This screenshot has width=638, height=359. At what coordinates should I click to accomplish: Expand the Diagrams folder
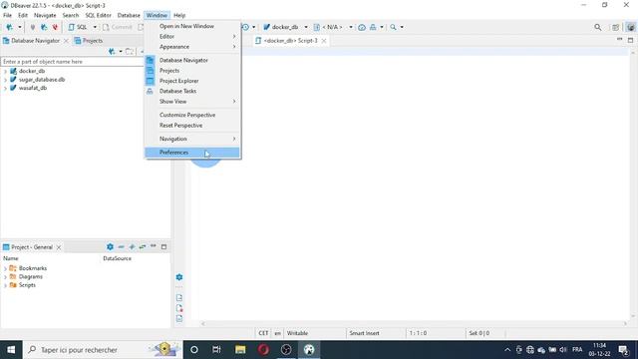tap(5, 277)
